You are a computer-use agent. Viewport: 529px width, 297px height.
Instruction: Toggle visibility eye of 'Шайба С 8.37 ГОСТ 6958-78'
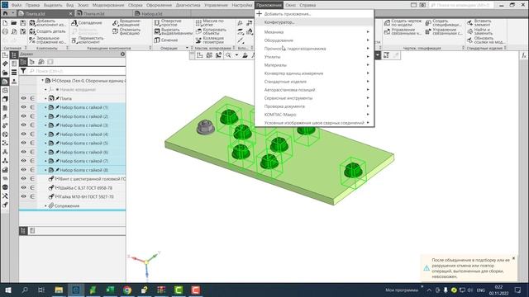(23, 187)
